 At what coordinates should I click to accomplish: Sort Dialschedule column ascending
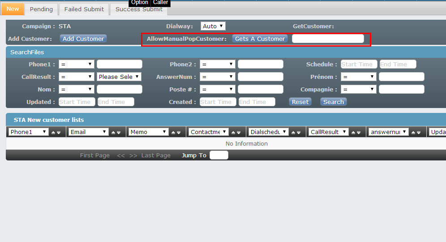[x=293, y=132]
